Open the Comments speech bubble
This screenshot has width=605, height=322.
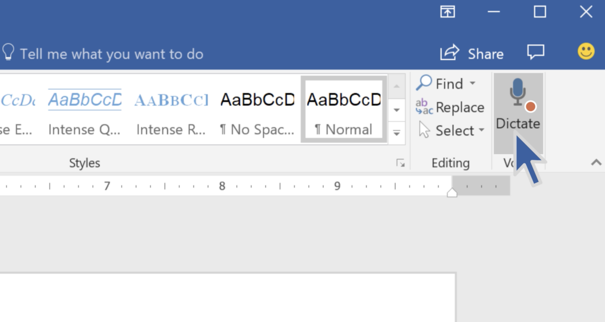point(536,52)
